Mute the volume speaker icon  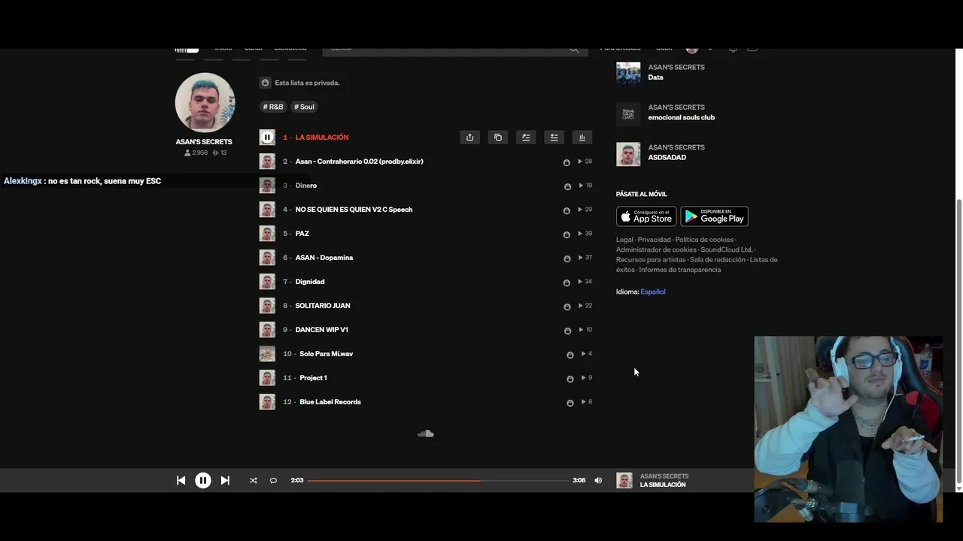598,480
